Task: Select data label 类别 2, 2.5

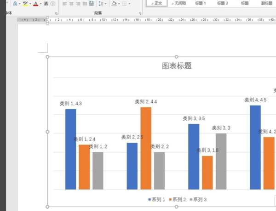Action: pyautogui.click(x=132, y=137)
